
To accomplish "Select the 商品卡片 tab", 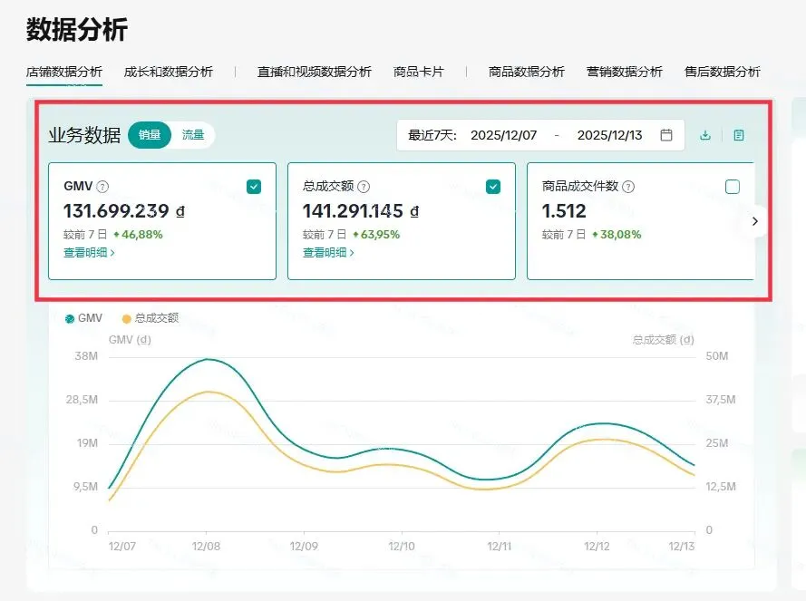I will 419,72.
